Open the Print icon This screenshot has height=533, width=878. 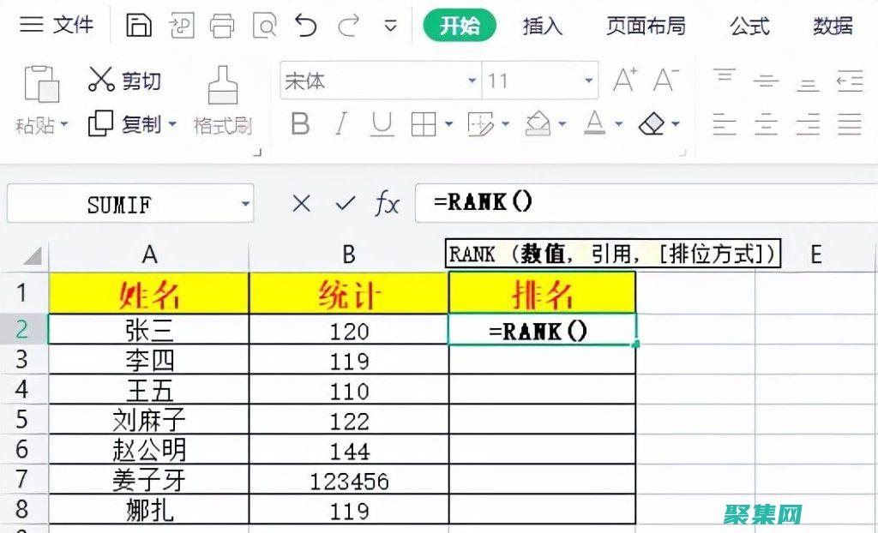[x=222, y=25]
